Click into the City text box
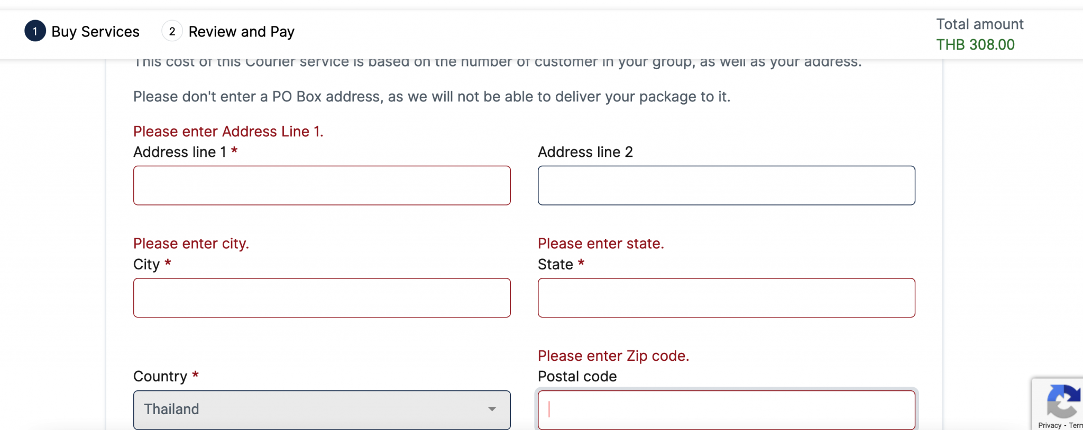The image size is (1083, 430). click(x=322, y=298)
